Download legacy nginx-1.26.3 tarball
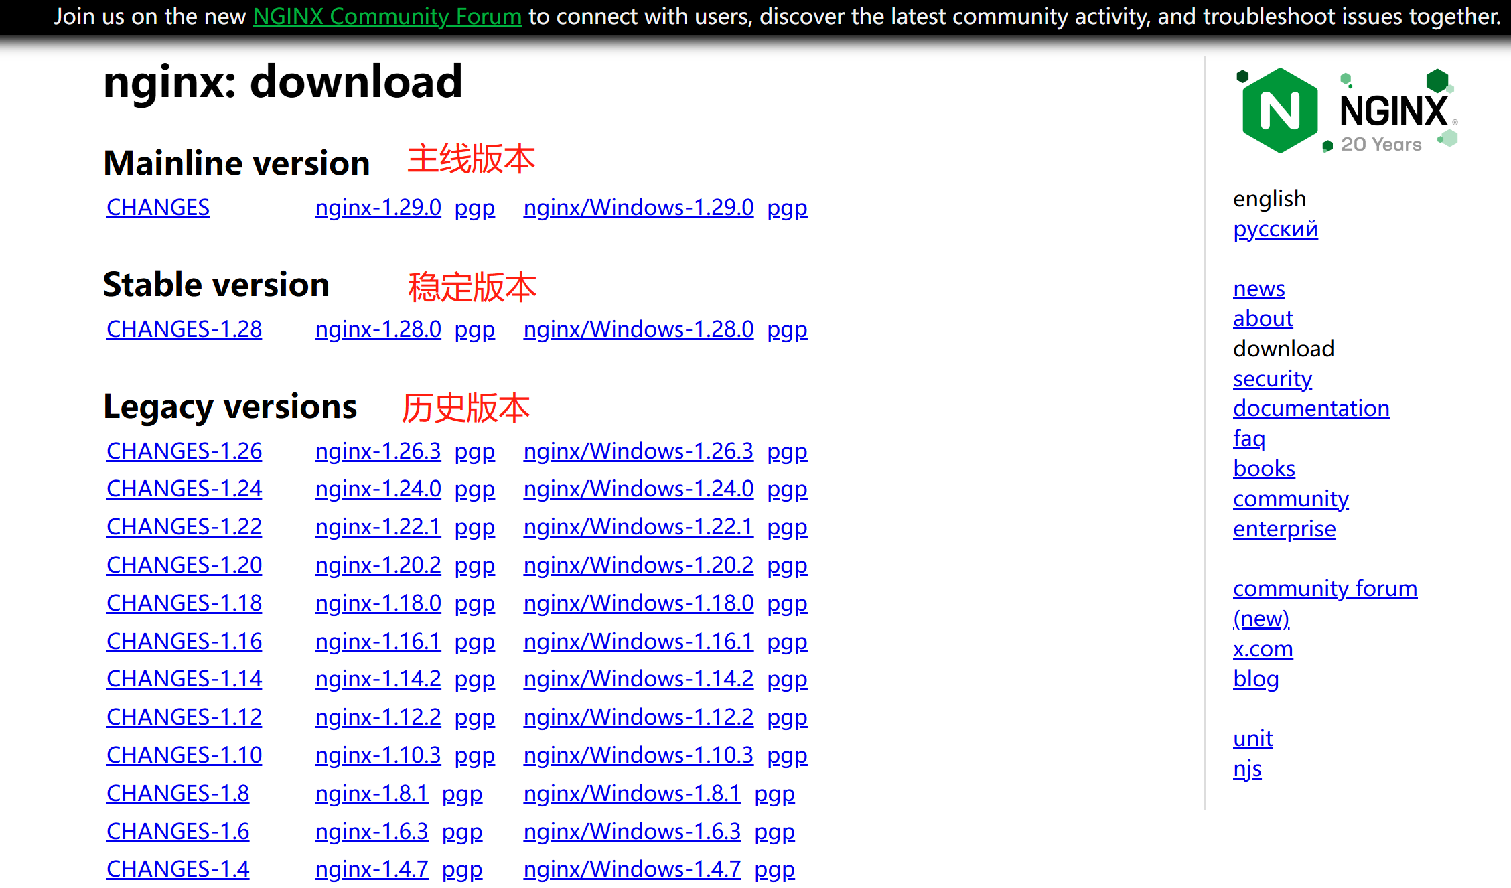Viewport: 1511px width, 888px height. [378, 451]
